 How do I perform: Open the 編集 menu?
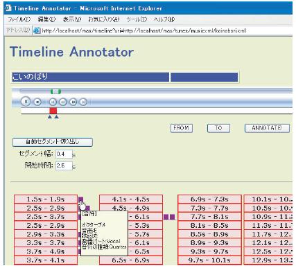point(46,19)
